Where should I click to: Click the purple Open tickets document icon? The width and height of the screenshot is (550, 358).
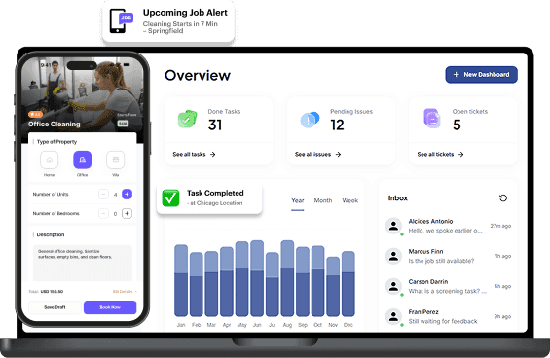tap(432, 118)
